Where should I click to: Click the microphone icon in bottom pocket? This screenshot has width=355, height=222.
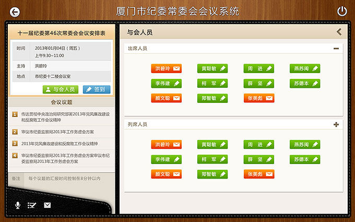pyautogui.click(x=18, y=205)
